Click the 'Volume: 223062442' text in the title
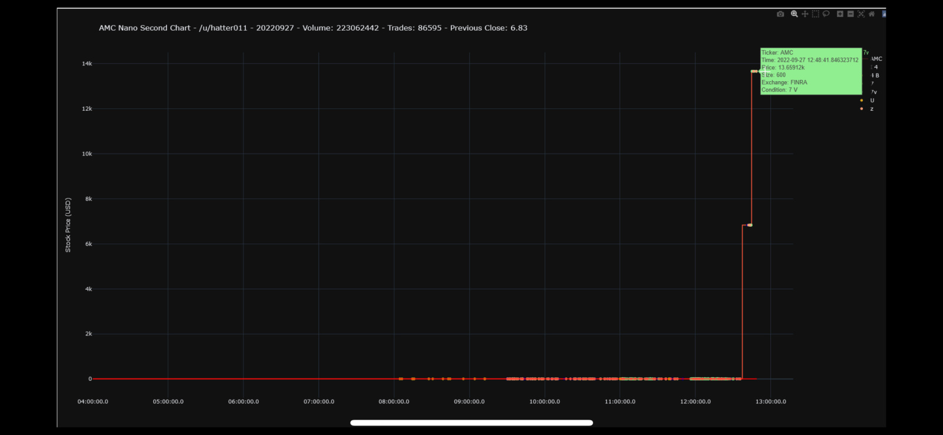This screenshot has height=435, width=943. point(341,28)
